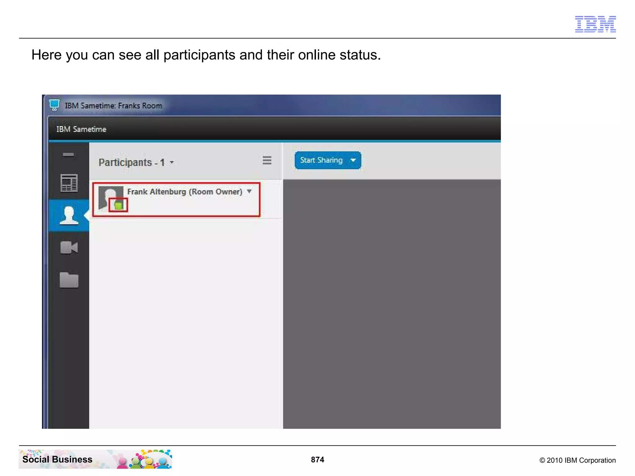
Task: Click the IBM logo on the slide
Action: [x=595, y=24]
